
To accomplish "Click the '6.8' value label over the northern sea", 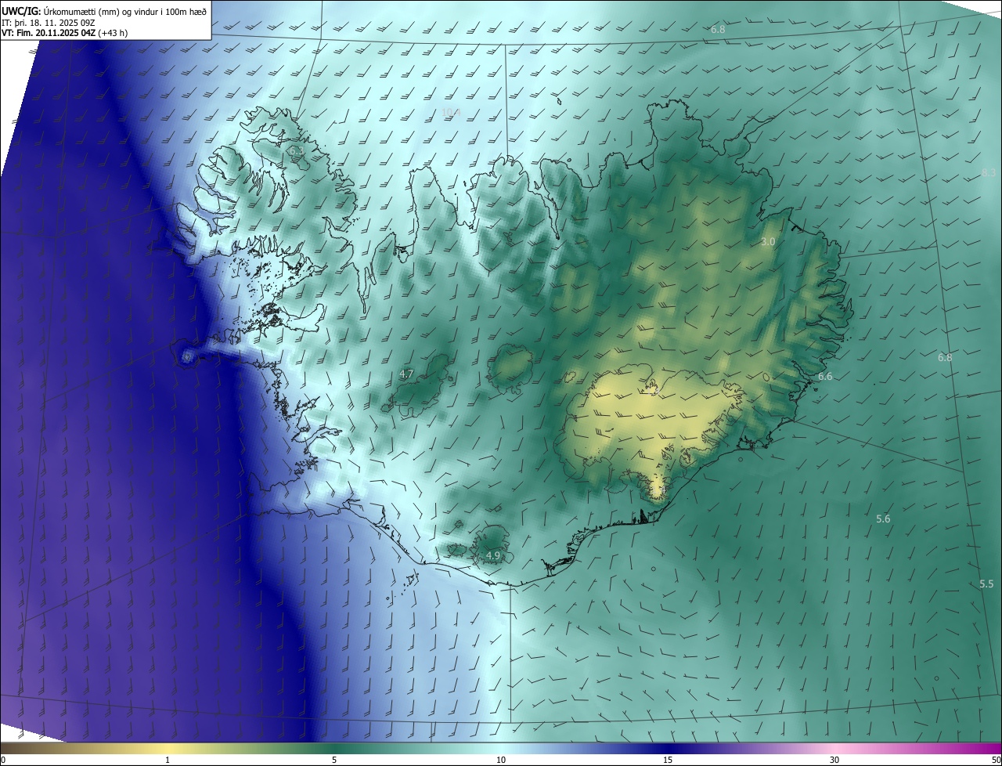I will pos(718,29).
